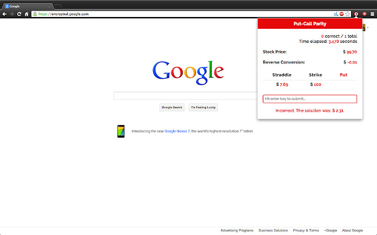This screenshot has height=235, width=377.
Task: Click the red adblock icon in address bar
Action: click(342, 14)
